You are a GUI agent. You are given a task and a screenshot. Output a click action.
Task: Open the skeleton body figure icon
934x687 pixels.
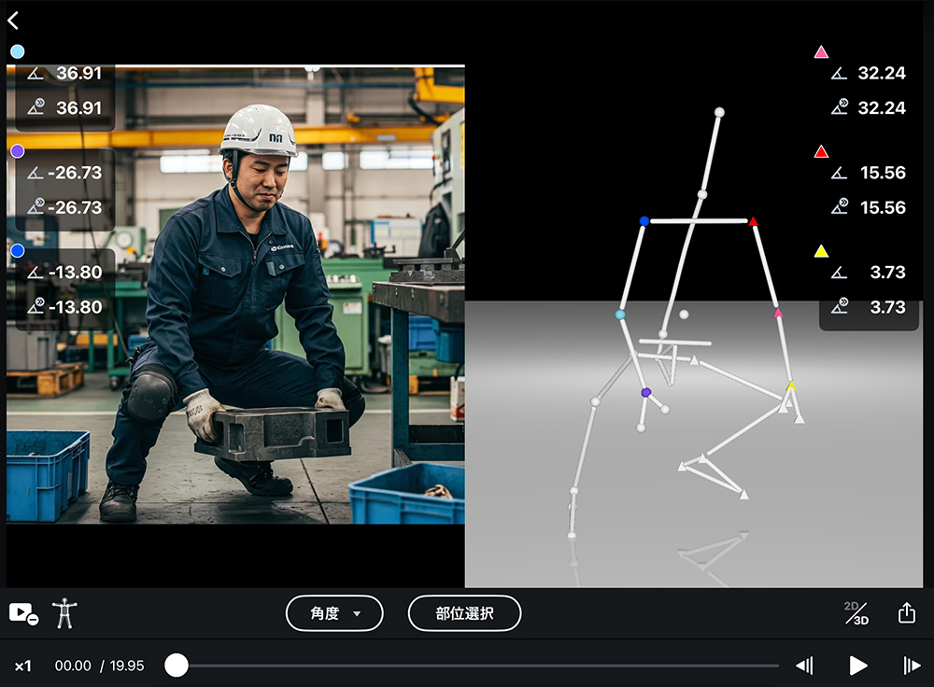point(65,614)
